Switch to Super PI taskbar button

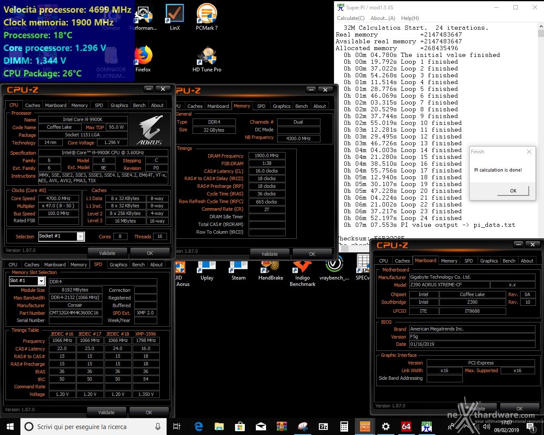427,426
